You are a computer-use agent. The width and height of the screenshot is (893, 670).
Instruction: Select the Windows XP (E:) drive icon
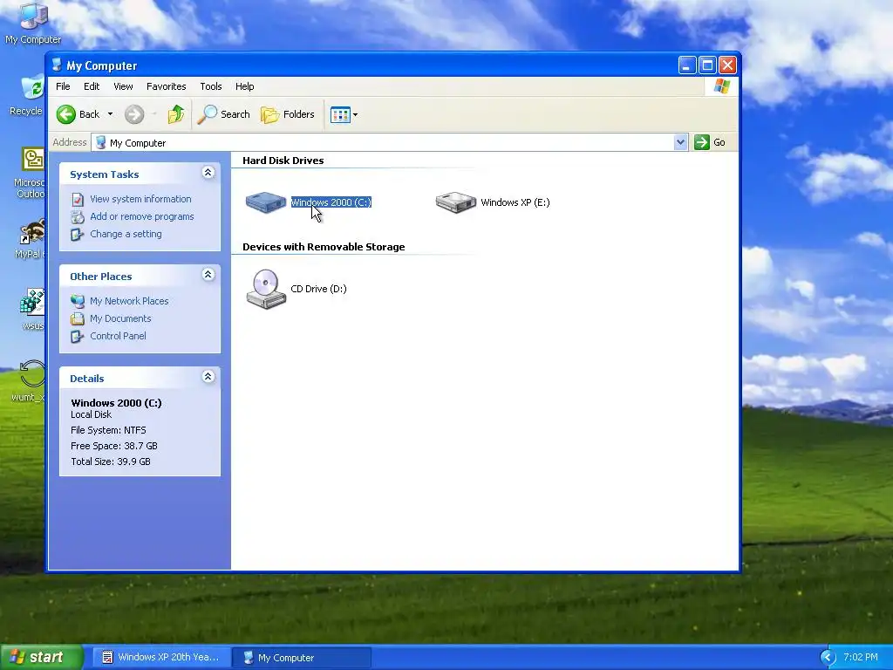pos(455,202)
